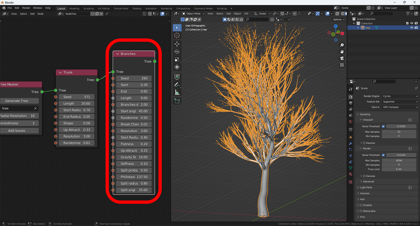Image resolution: width=420 pixels, height=226 pixels.
Task: Select the Rotate tool in viewport toolbar
Action: tap(177, 52)
